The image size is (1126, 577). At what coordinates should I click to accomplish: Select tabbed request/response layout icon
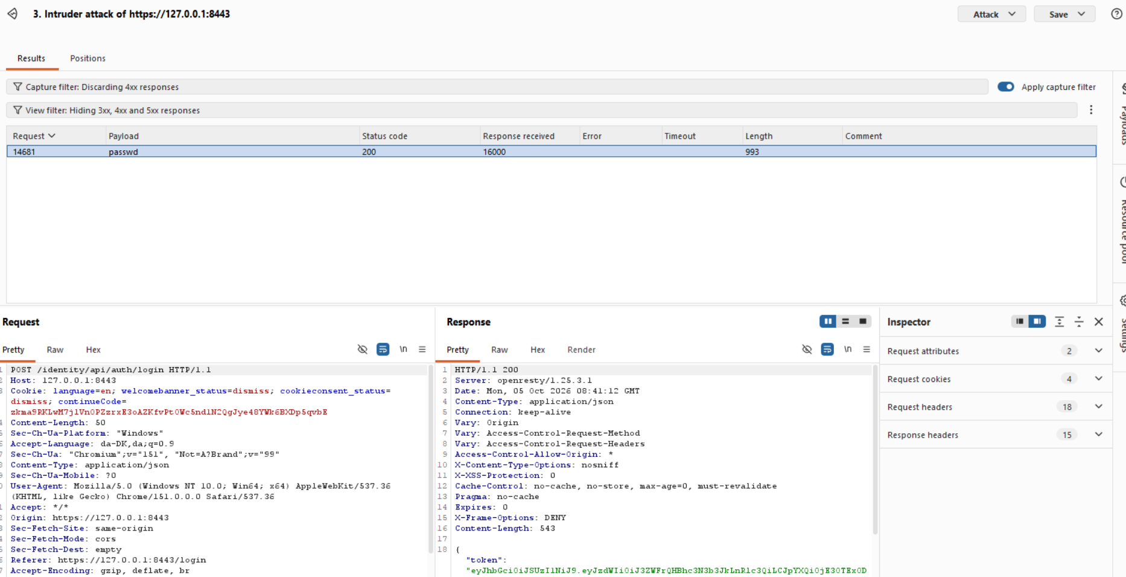coord(863,322)
